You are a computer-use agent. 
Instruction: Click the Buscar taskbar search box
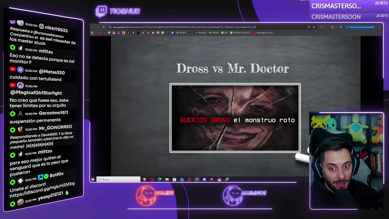pos(118,179)
